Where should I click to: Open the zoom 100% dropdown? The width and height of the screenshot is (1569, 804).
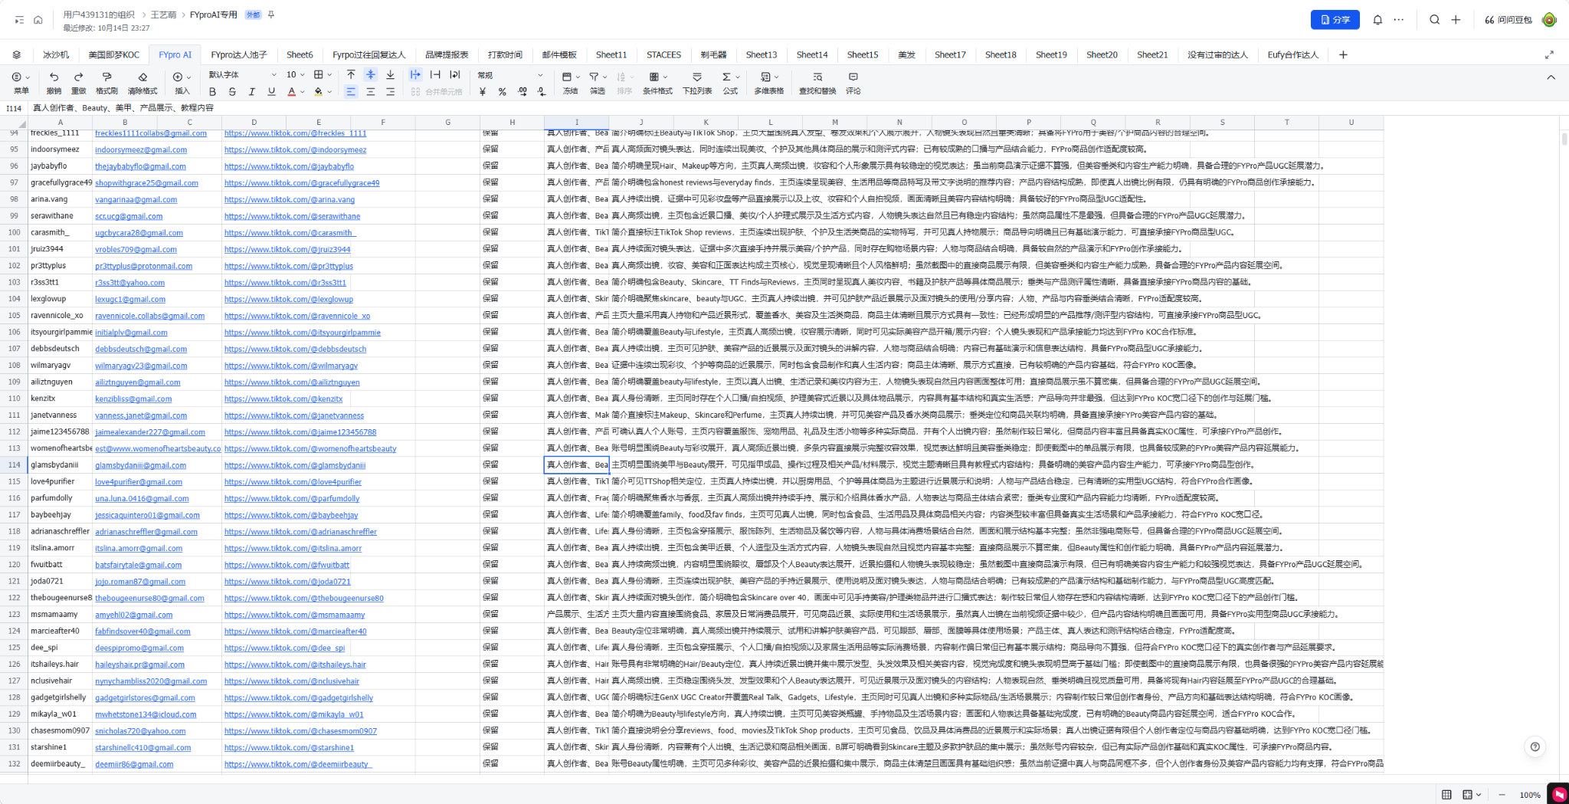(x=1530, y=795)
